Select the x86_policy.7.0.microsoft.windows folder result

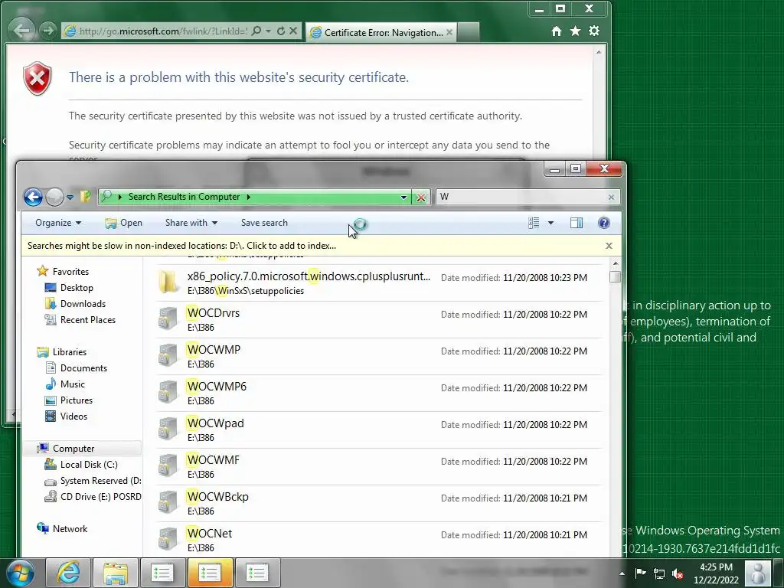(x=379, y=283)
